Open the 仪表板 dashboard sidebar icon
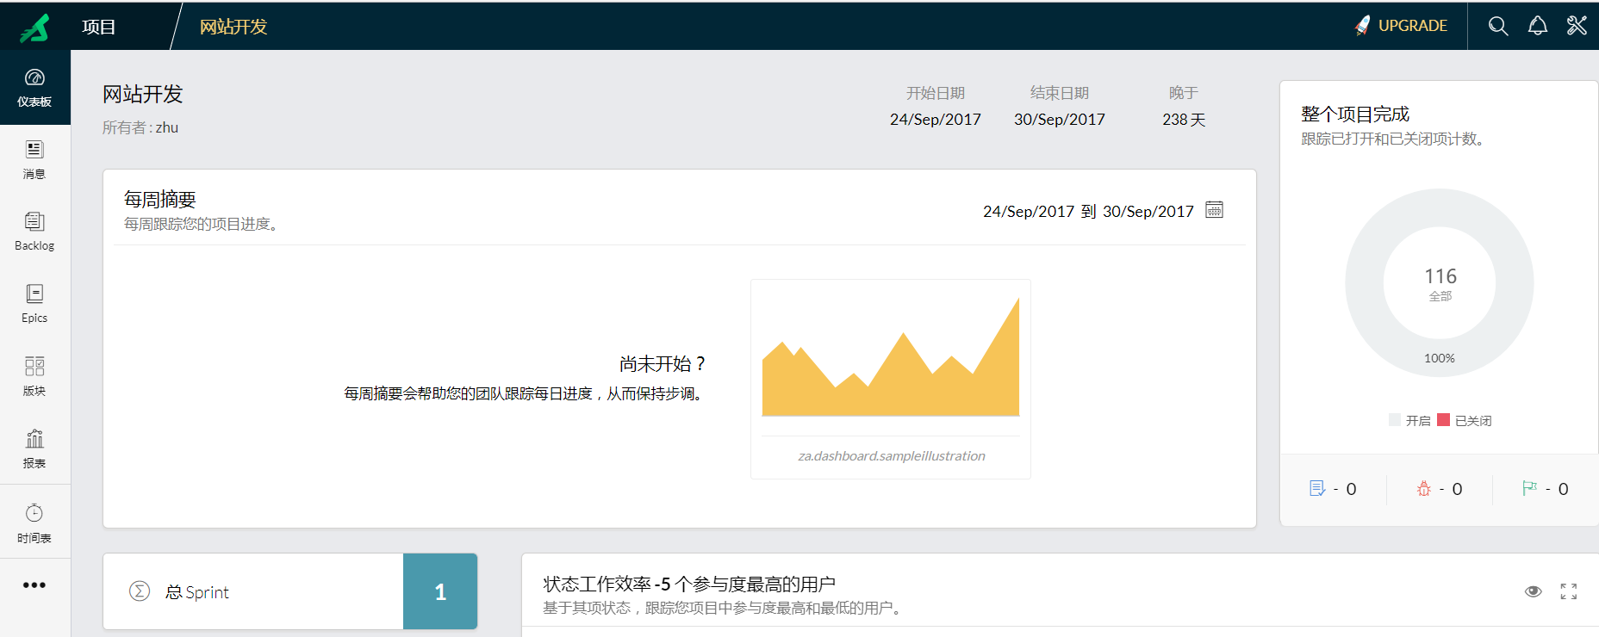 [34, 87]
